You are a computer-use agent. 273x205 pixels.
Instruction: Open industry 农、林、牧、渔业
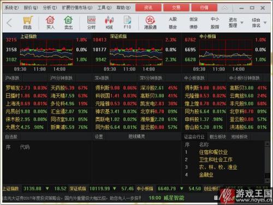point(218,167)
